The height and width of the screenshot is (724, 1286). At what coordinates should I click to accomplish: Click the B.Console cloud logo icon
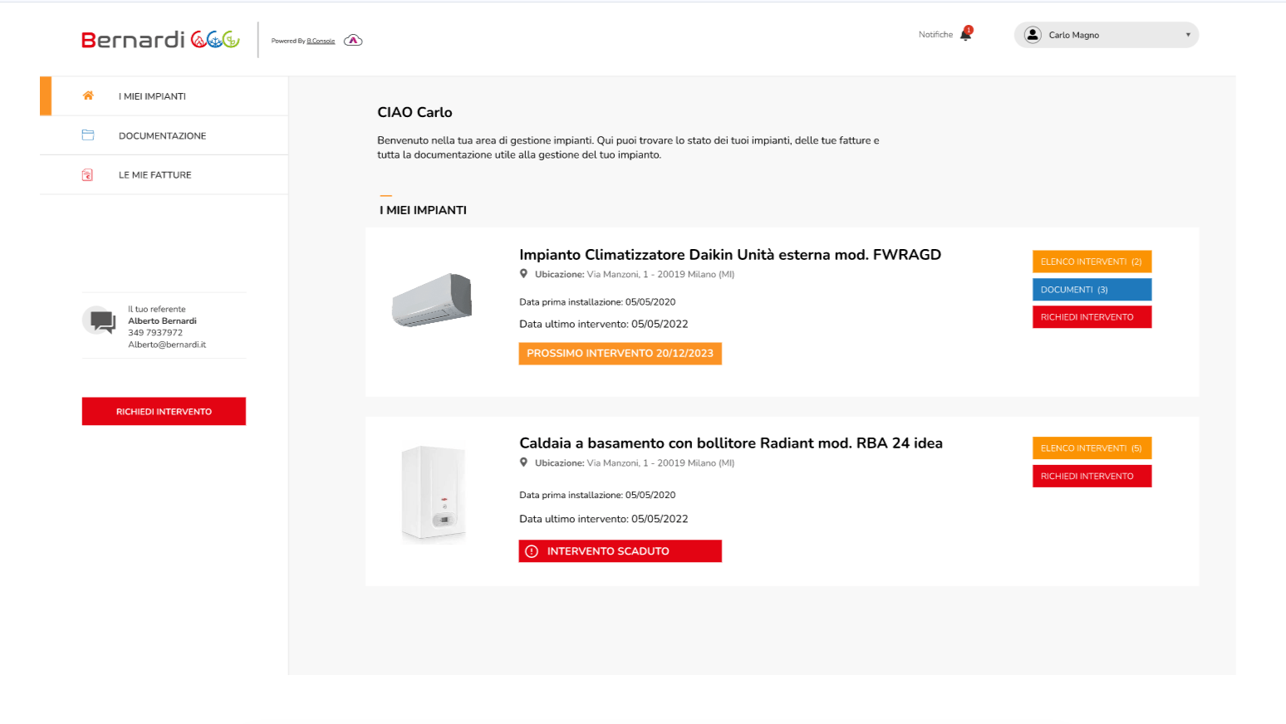[x=353, y=41]
